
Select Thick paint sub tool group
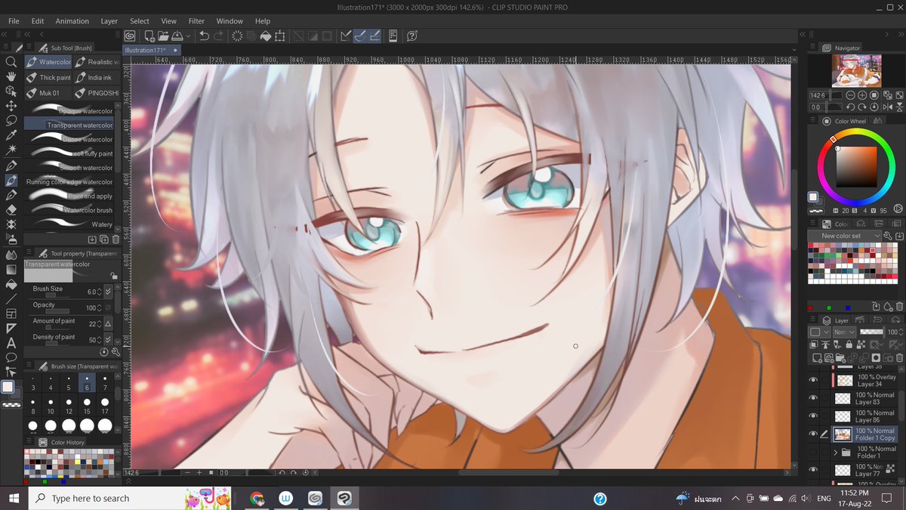click(x=48, y=77)
